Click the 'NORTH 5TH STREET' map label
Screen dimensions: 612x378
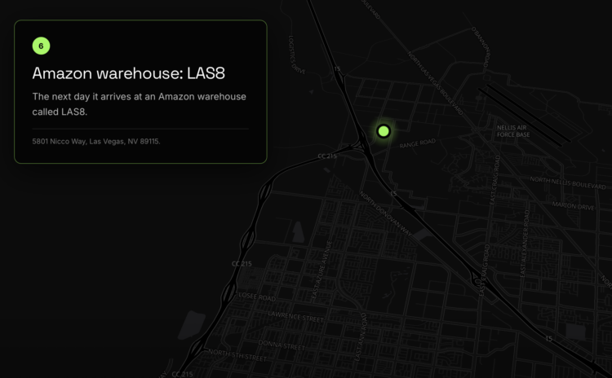[x=237, y=355]
